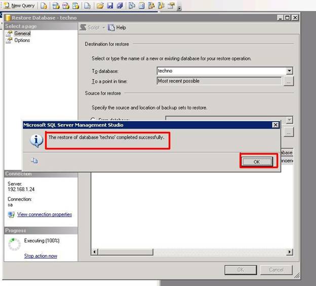Screen dimensions: 316x286
Task: Click the server address 192.168.1.24
Action: [21, 189]
